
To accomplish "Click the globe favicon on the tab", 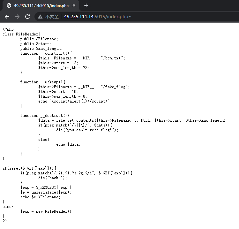I will 9,6.
